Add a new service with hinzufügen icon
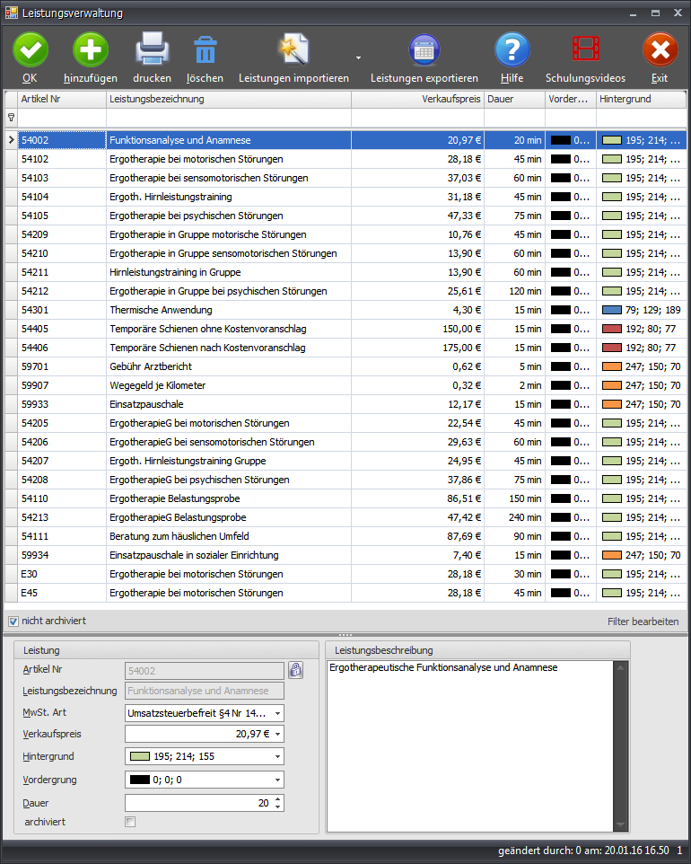 tap(90, 49)
